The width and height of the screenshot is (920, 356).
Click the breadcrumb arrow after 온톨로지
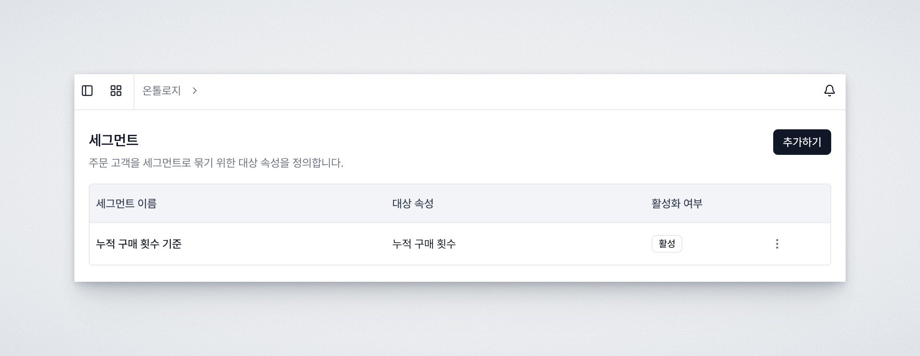pyautogui.click(x=195, y=91)
